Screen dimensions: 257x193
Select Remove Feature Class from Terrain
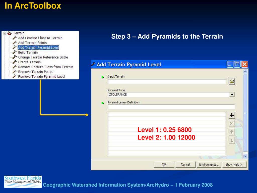[x=46, y=67]
